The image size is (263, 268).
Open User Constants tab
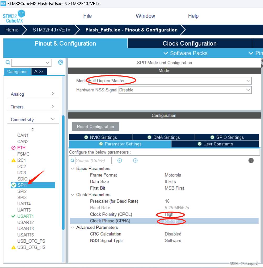point(215,144)
